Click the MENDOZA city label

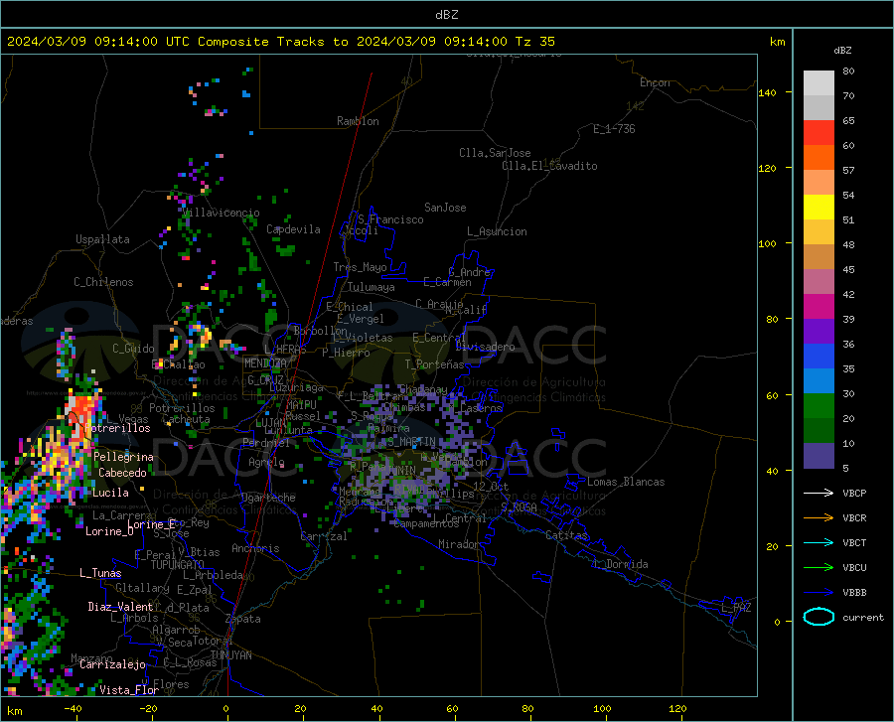(265, 363)
